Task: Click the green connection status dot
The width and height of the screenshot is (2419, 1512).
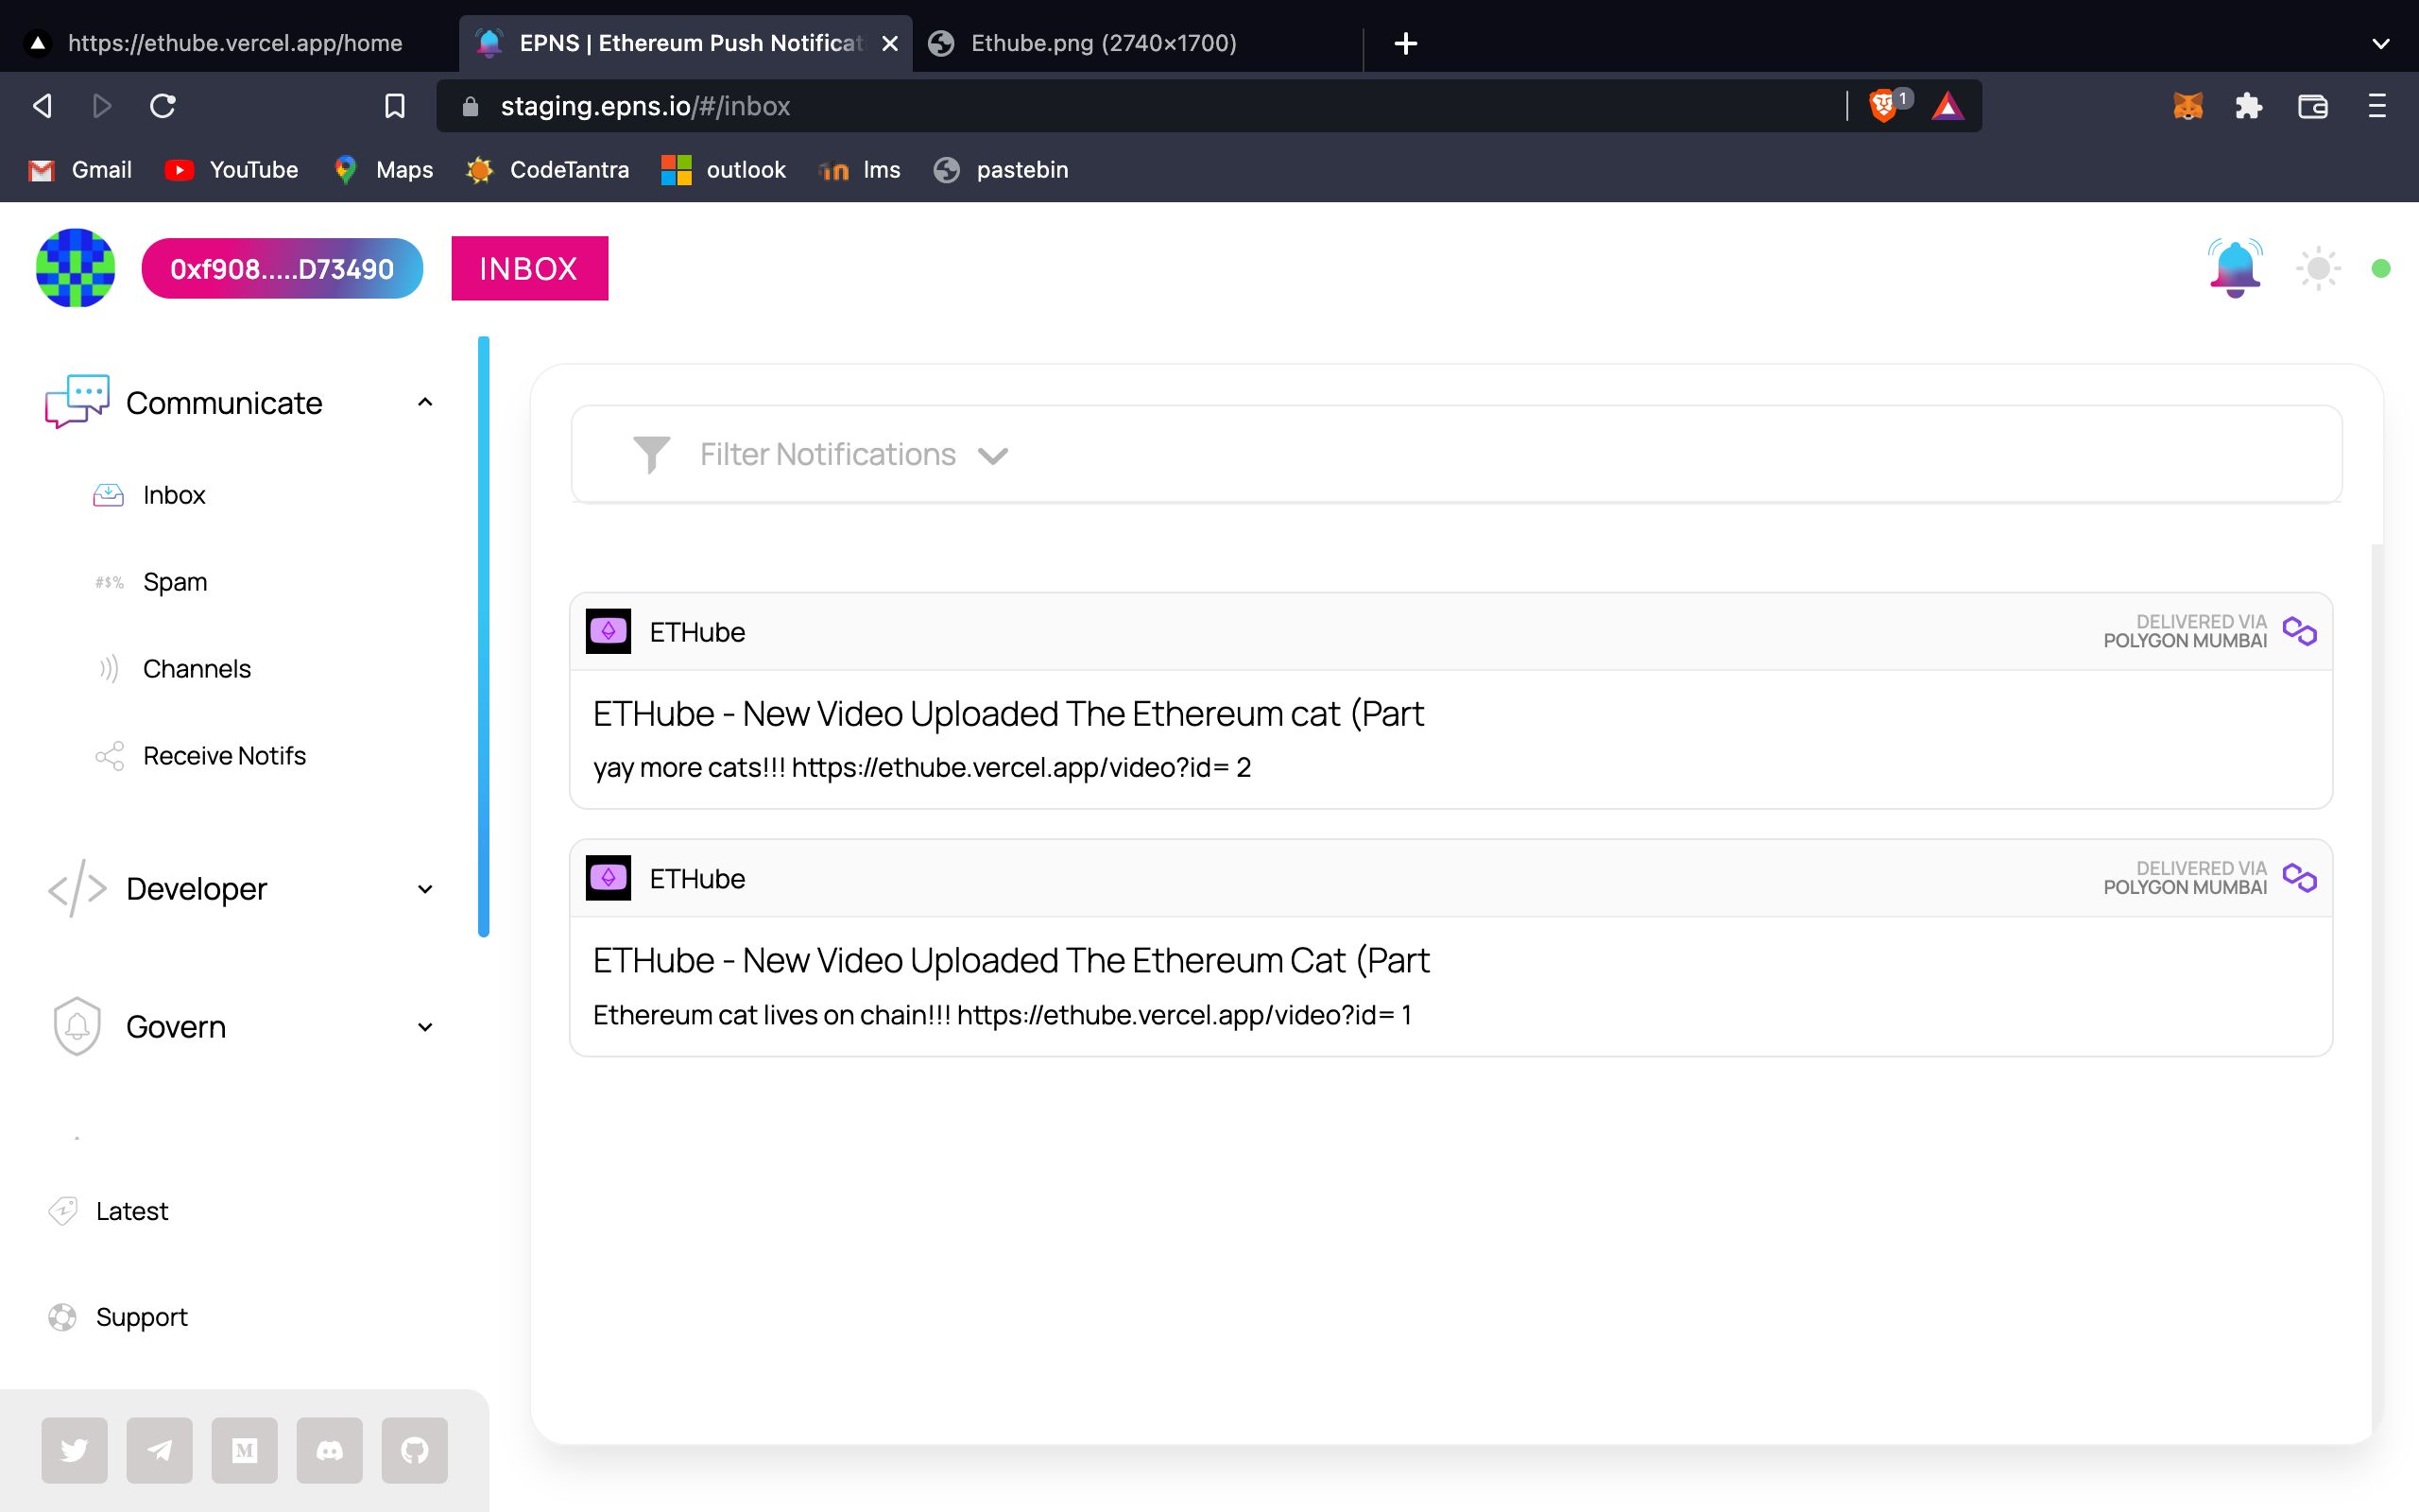Action: (x=2381, y=268)
